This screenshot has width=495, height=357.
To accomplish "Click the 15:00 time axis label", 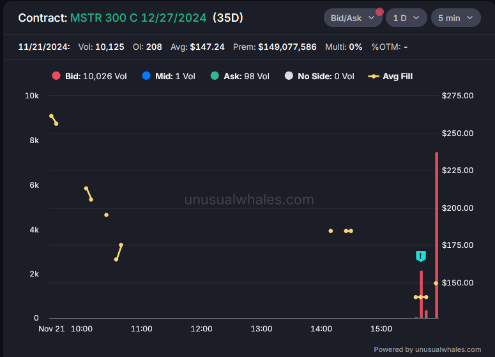I will [381, 329].
